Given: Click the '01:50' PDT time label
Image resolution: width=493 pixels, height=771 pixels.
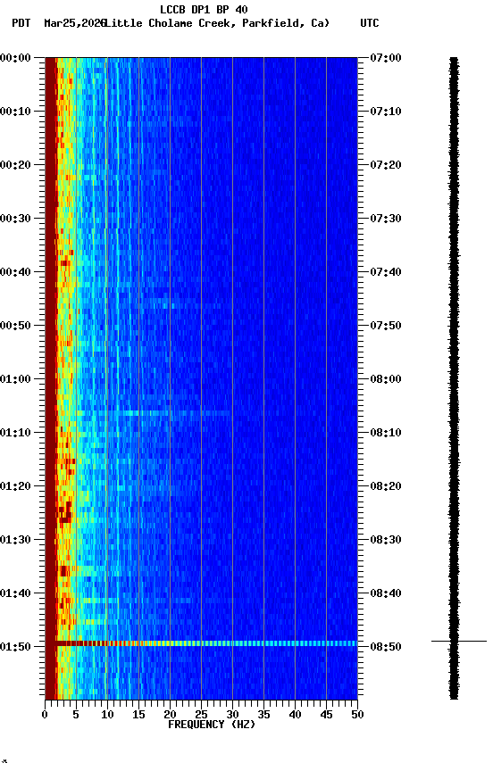Looking at the screenshot, I should click(x=15, y=647).
